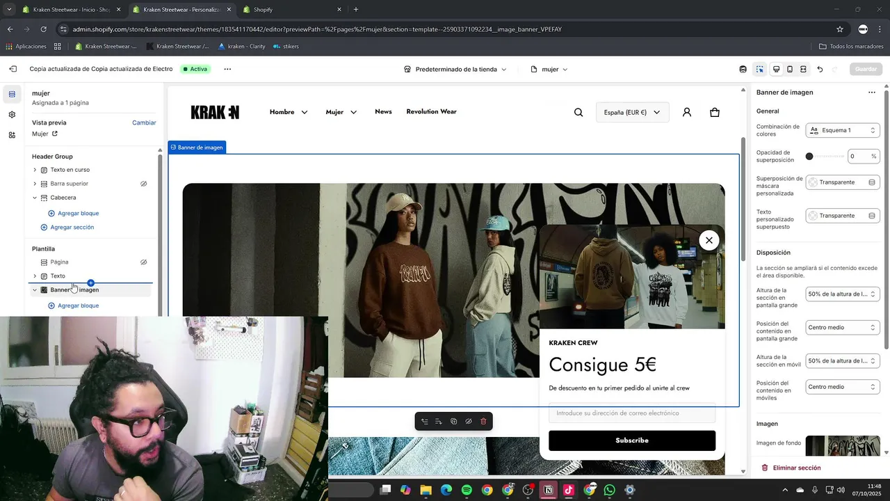Open the three-dot menu next to Activa
Viewport: 890px width, 501px height.
[227, 69]
